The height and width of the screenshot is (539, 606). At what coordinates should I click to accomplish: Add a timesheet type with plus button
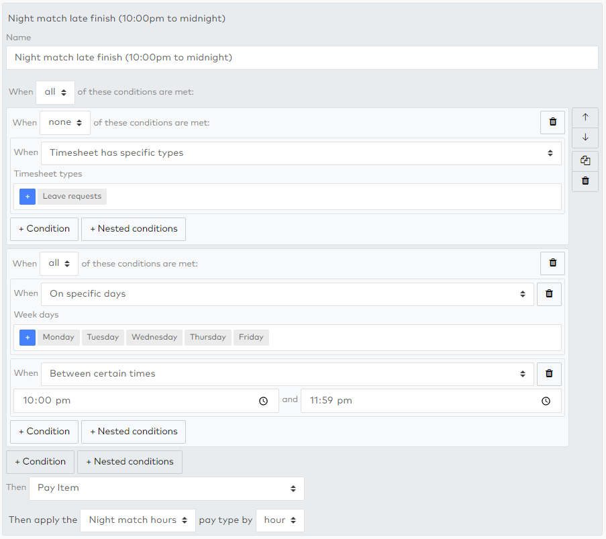pos(28,197)
